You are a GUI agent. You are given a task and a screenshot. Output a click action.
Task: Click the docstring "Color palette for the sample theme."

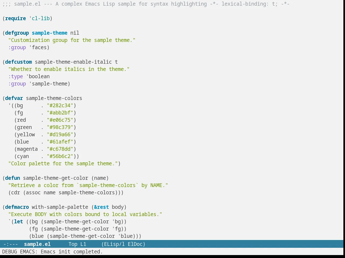click(63, 163)
